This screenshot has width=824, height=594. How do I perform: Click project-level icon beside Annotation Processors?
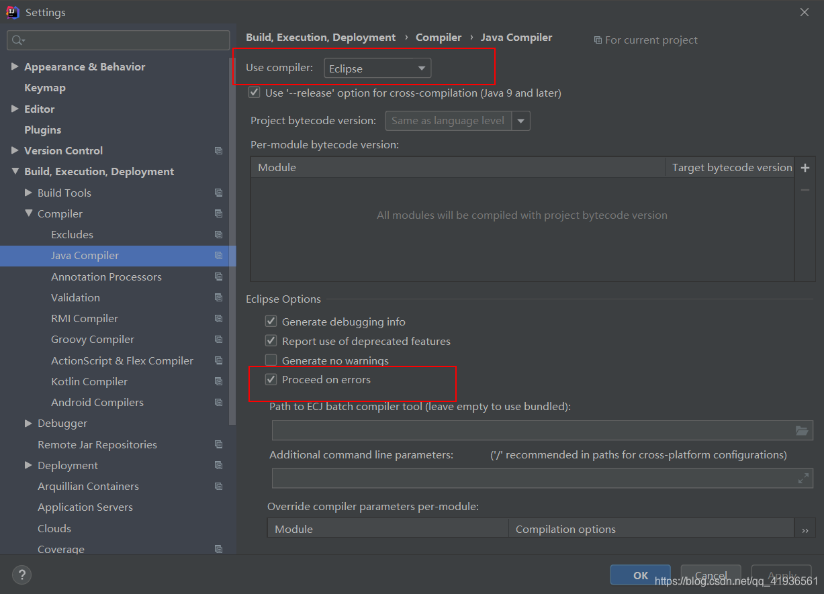point(218,277)
